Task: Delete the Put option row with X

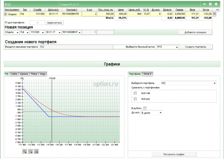Action: pos(214,14)
